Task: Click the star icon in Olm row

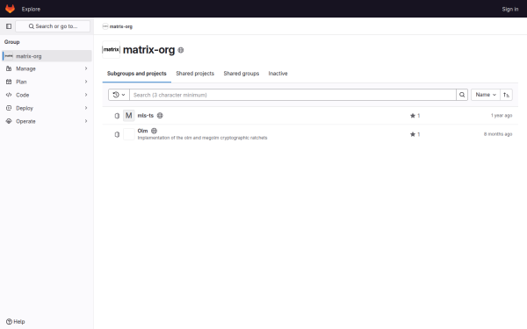Action: [413, 134]
